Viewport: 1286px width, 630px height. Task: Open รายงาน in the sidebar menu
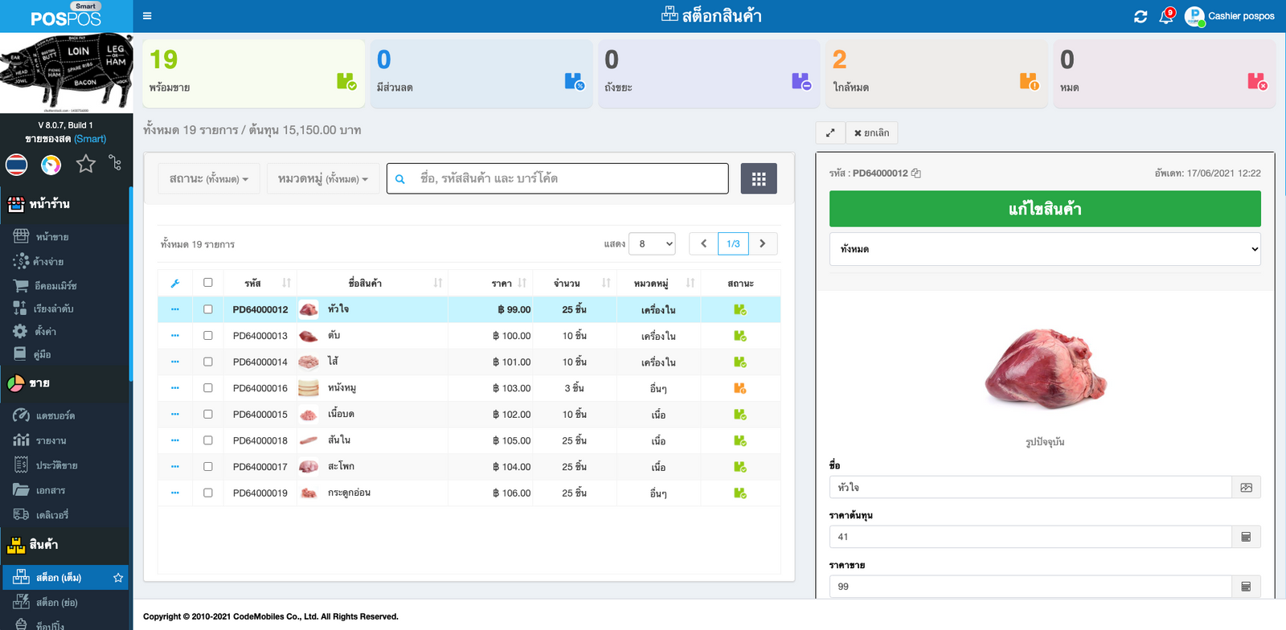[x=51, y=440]
